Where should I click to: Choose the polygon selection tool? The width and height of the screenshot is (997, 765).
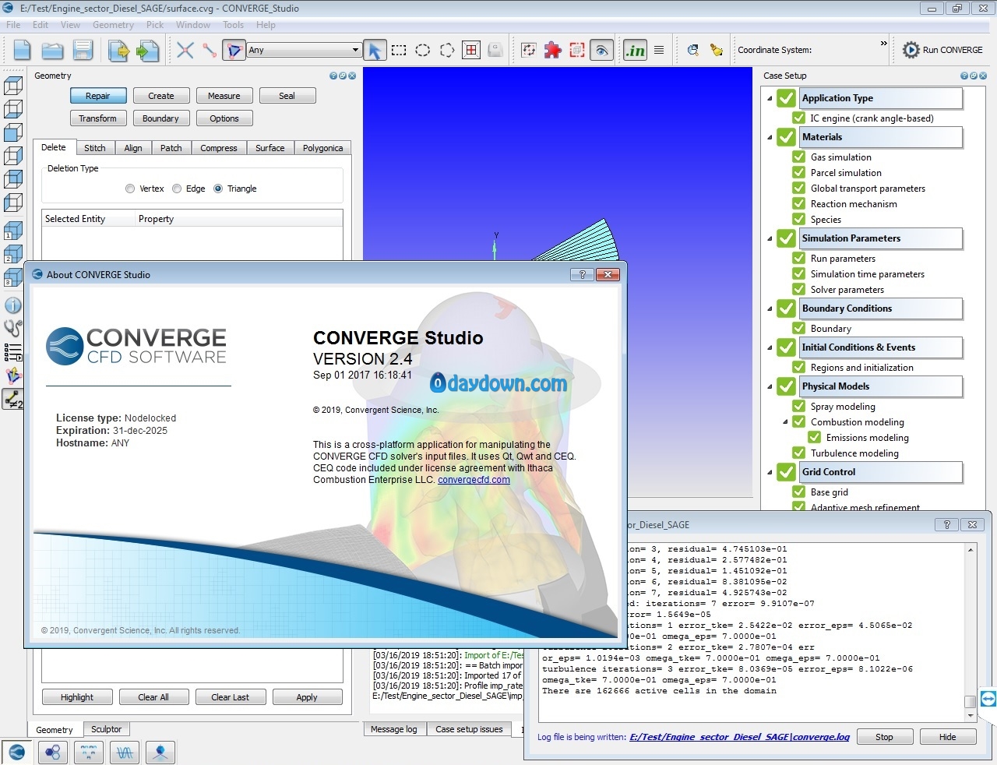(447, 51)
